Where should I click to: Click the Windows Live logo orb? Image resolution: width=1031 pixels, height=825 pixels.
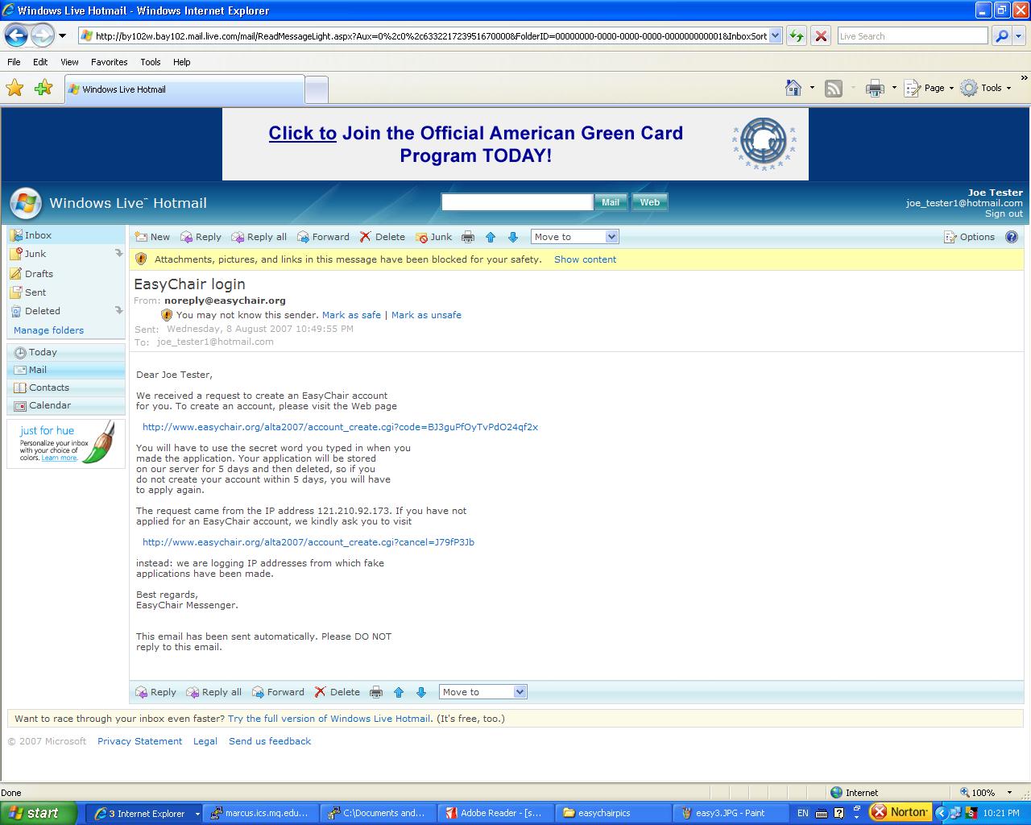point(25,203)
